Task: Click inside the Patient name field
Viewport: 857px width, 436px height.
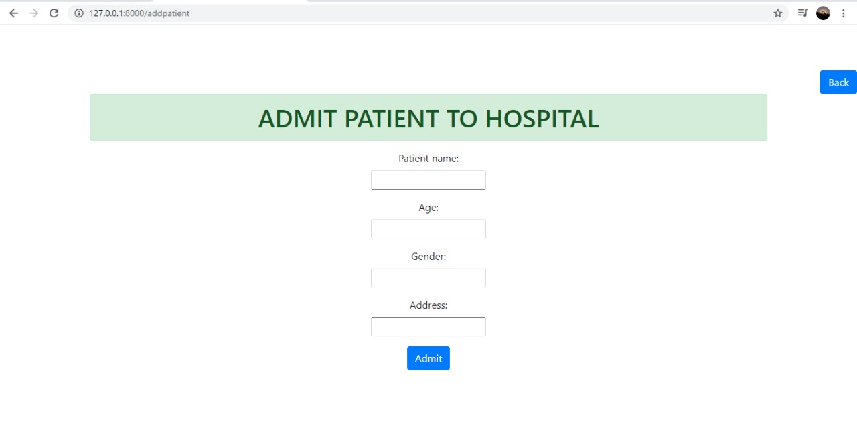Action: coord(428,179)
